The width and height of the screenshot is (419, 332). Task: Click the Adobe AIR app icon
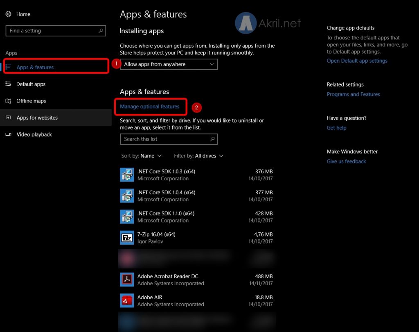[x=127, y=300]
